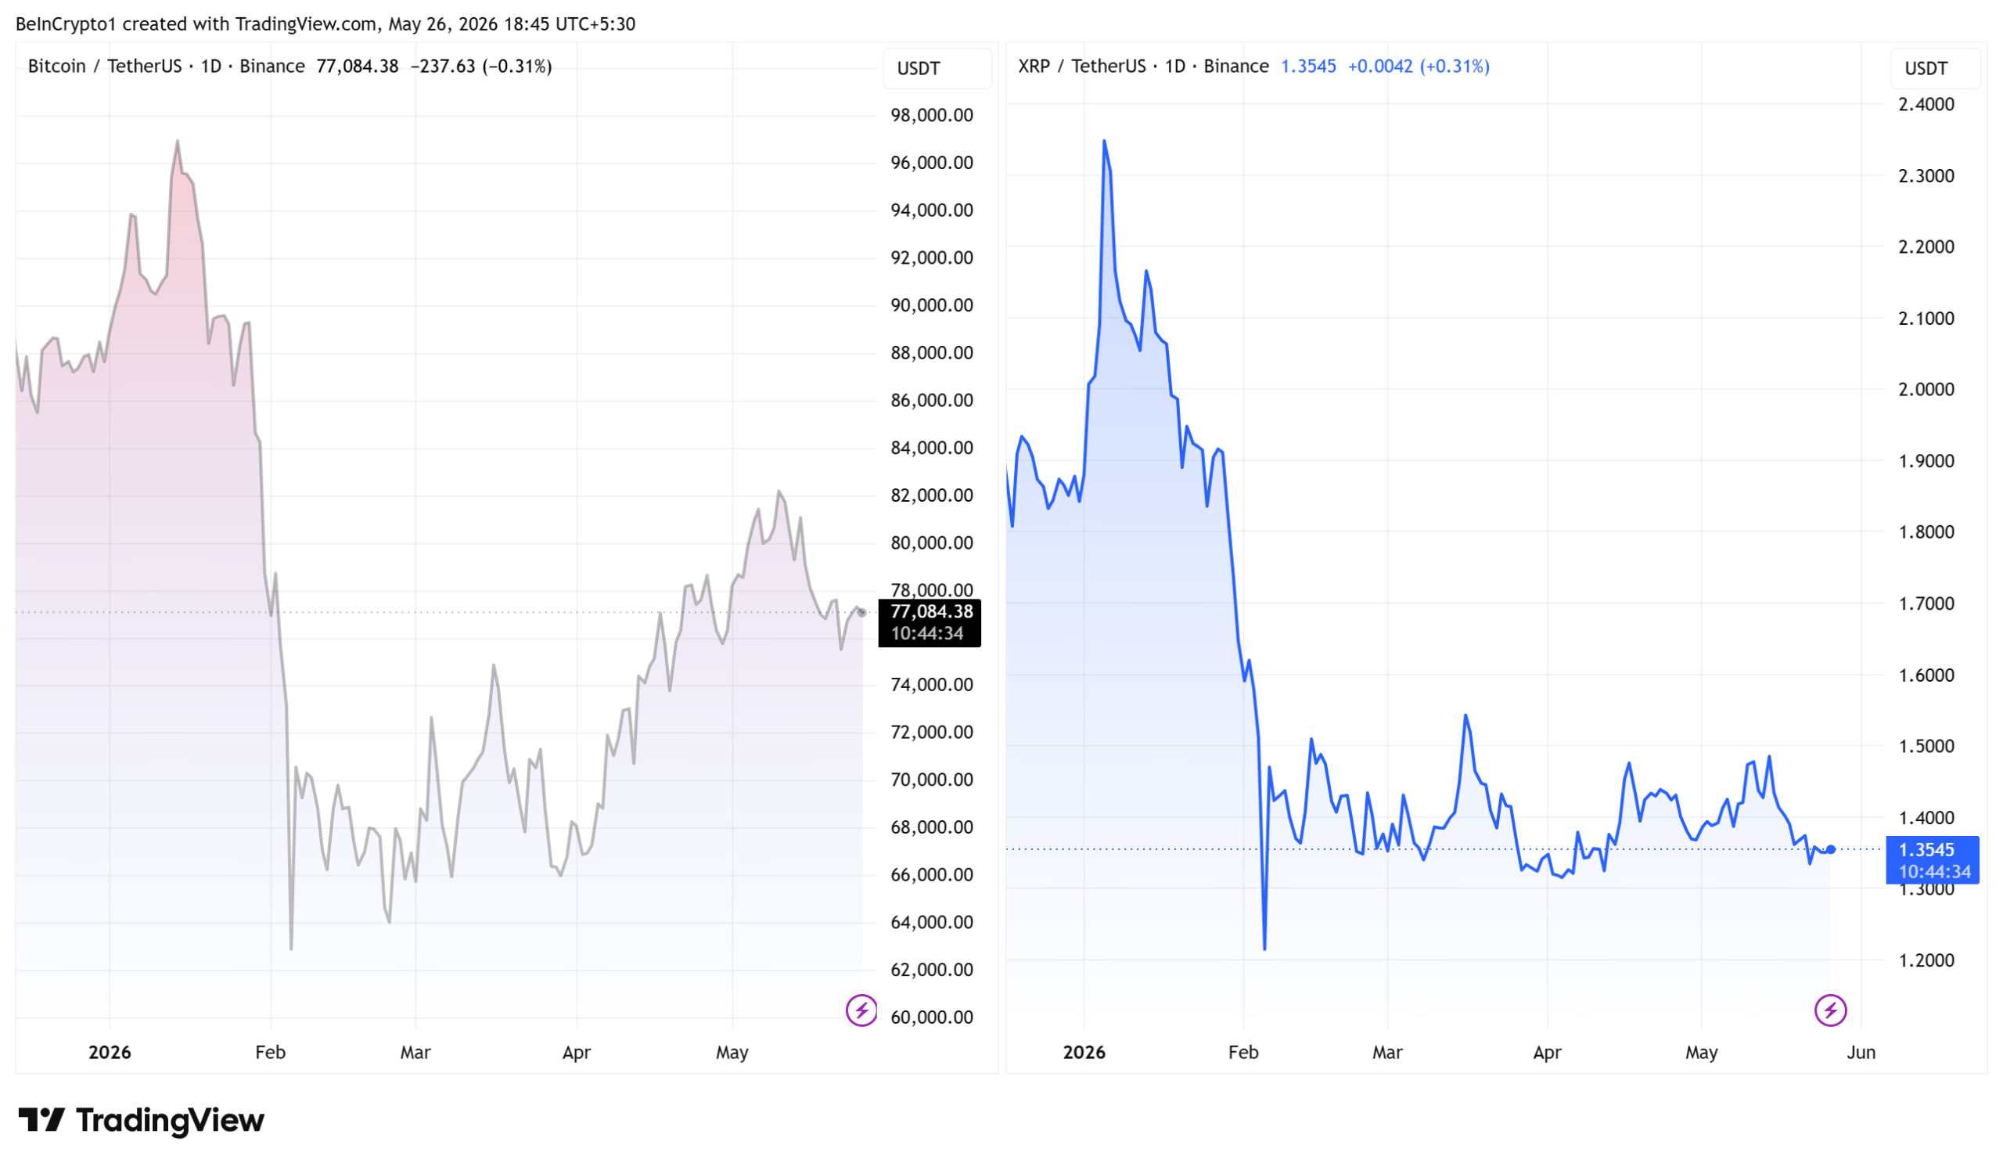Click the Jun label on the XRP time axis
Screen dimensions: 2003x1167
pyautogui.click(x=1861, y=1053)
